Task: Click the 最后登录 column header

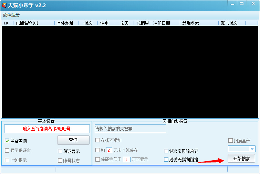Action: coord(199,23)
